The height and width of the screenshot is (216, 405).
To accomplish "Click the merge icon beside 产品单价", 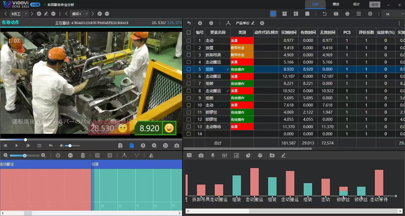I will coord(228,23).
